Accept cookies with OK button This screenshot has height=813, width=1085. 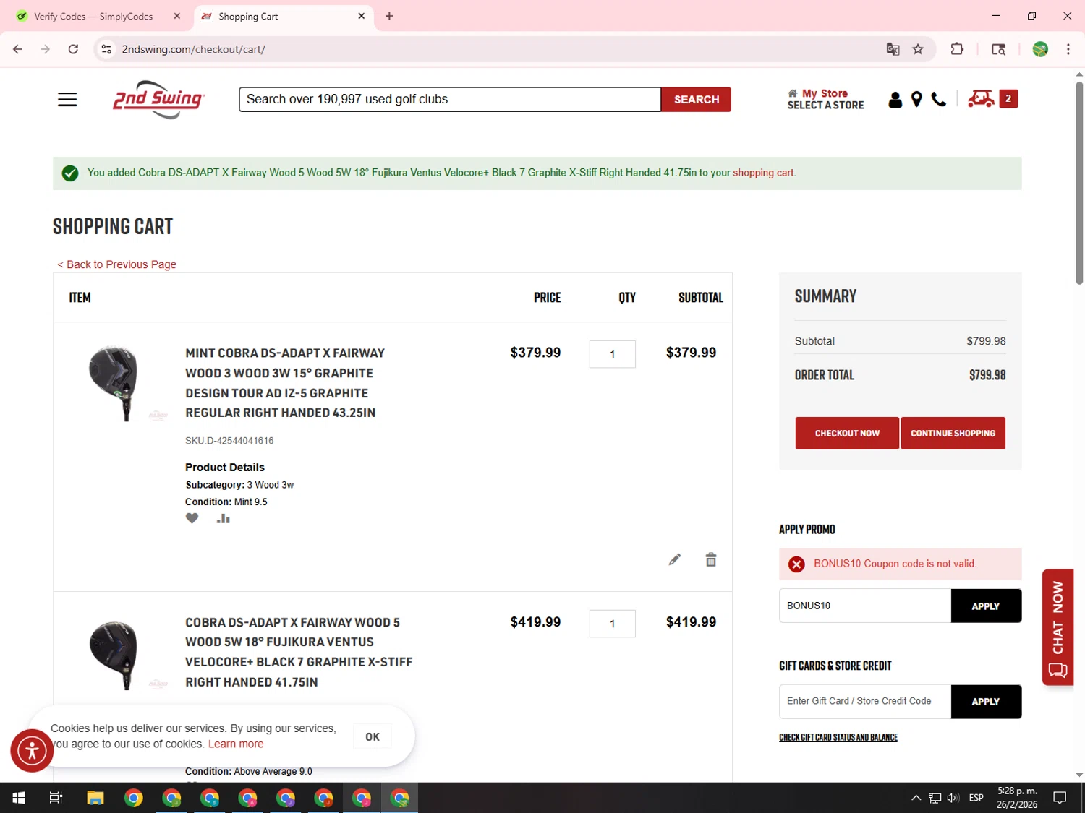373,737
